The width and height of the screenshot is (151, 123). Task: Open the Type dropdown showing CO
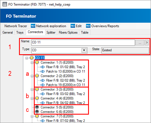tap(84, 50)
